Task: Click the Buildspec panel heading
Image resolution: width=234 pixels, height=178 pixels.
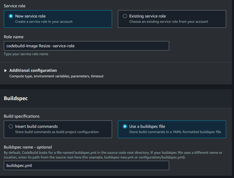Action: point(16,98)
